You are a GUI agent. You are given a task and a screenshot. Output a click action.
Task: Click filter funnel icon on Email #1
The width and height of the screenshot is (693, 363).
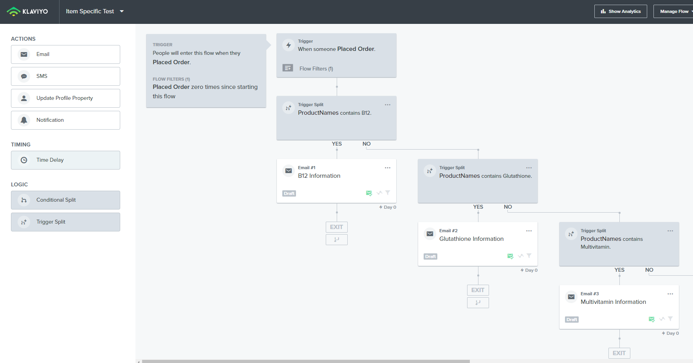pyautogui.click(x=388, y=193)
